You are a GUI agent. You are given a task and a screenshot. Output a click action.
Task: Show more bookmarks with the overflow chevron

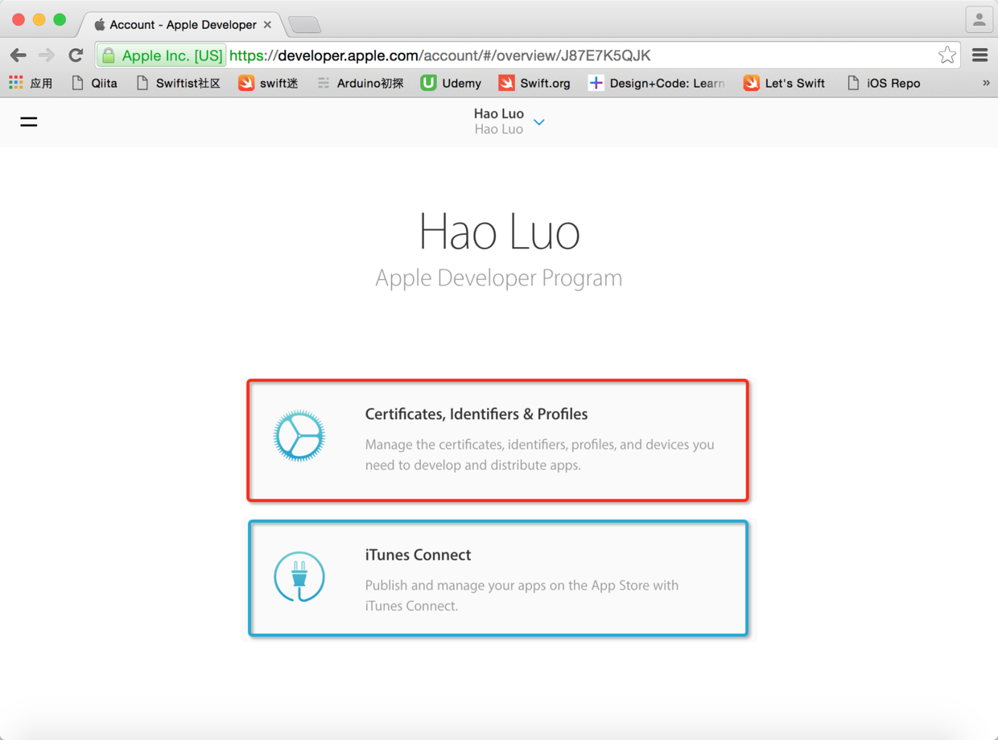tap(986, 83)
